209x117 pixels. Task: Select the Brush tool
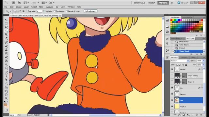pyautogui.click(x=6, y=46)
